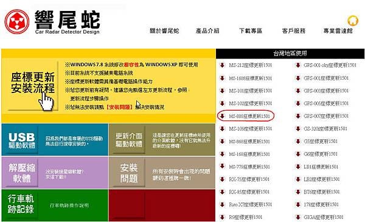Viewport: 365px width, 222px height.
Task: Click download arrow beside MS-168
Action: [222, 154]
